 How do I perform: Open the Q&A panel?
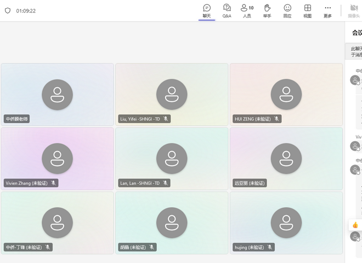[227, 10]
